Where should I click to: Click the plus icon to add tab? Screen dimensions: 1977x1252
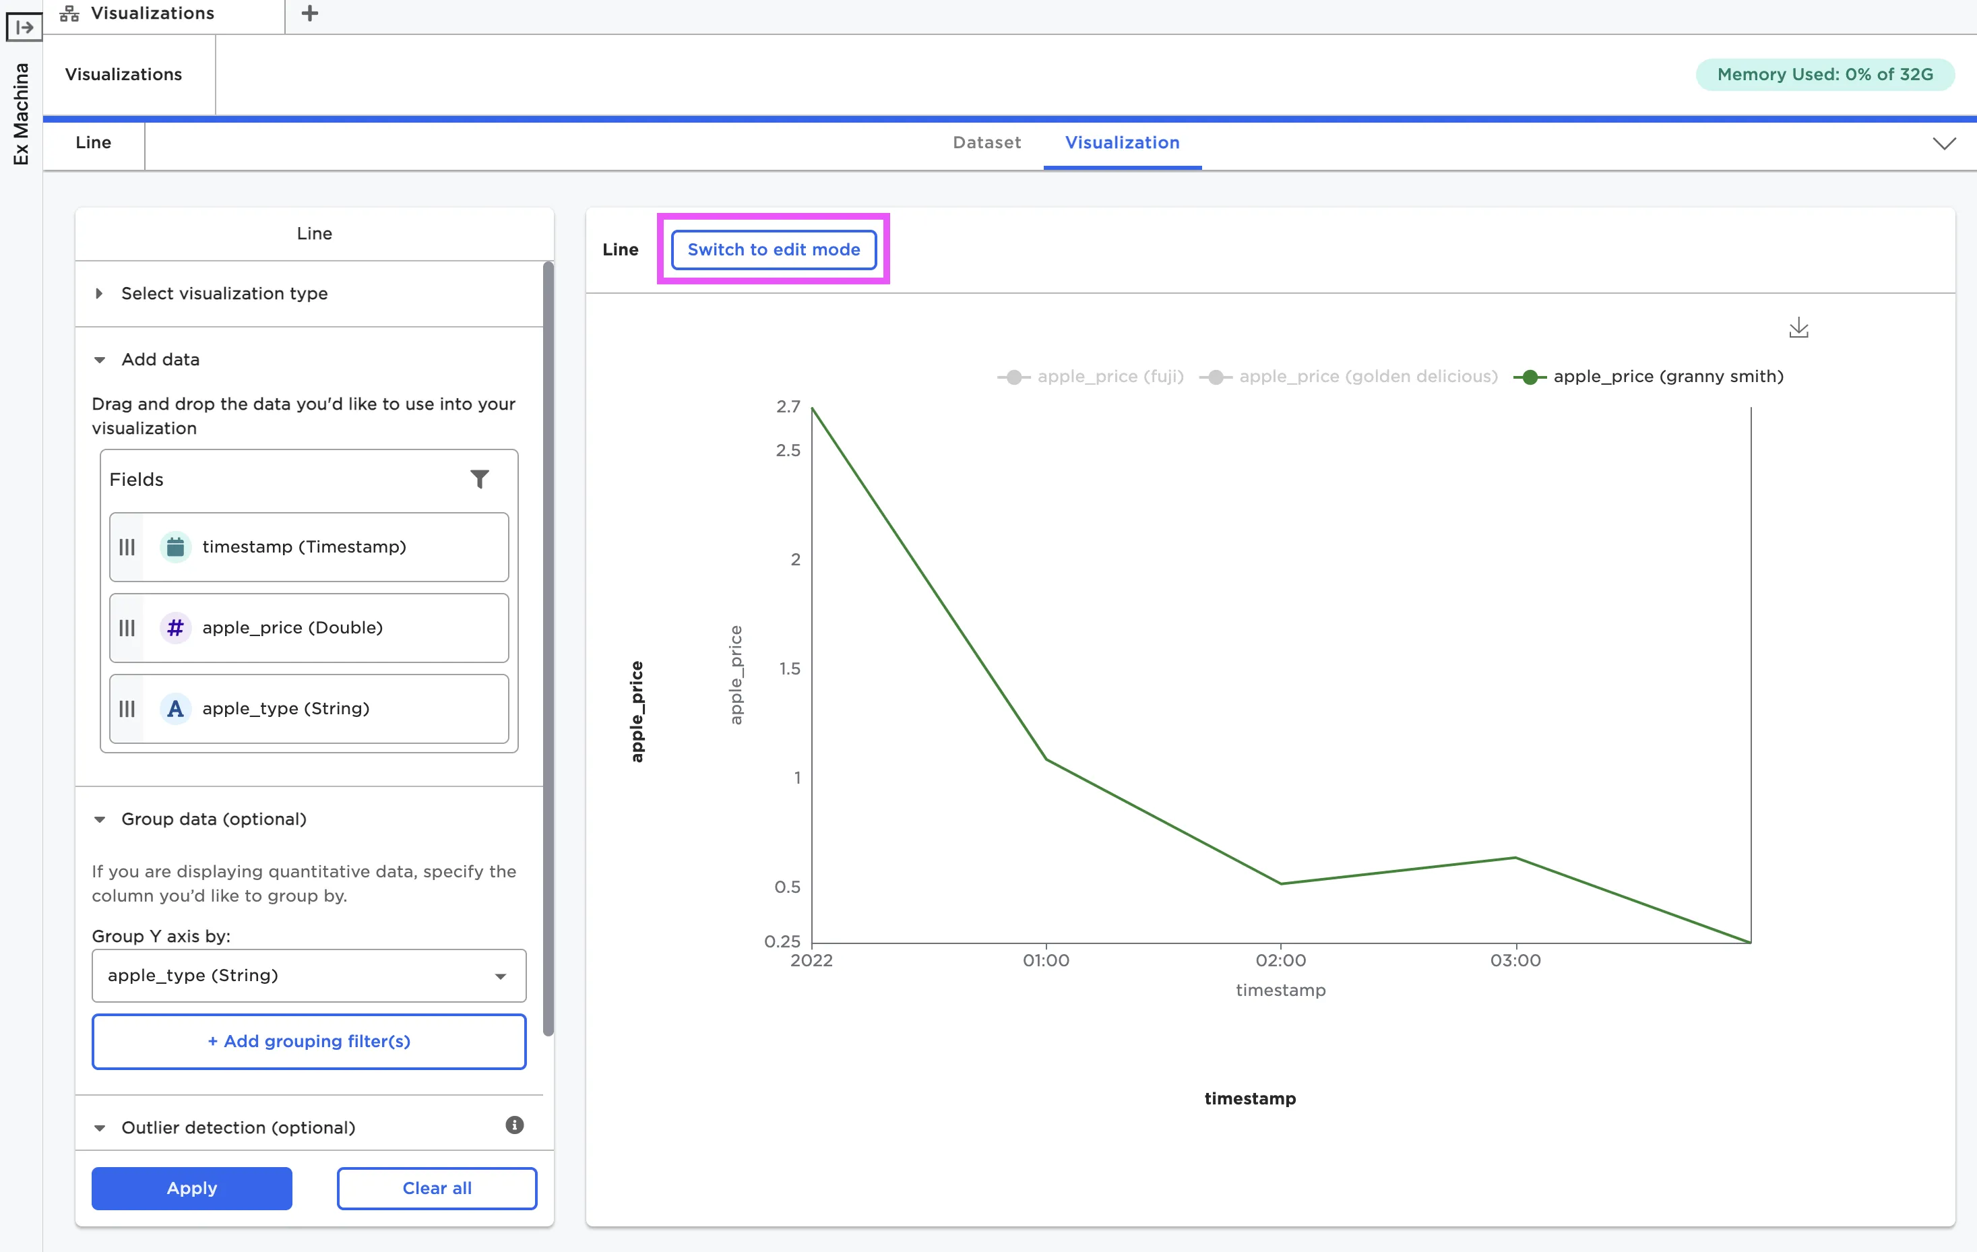[309, 13]
